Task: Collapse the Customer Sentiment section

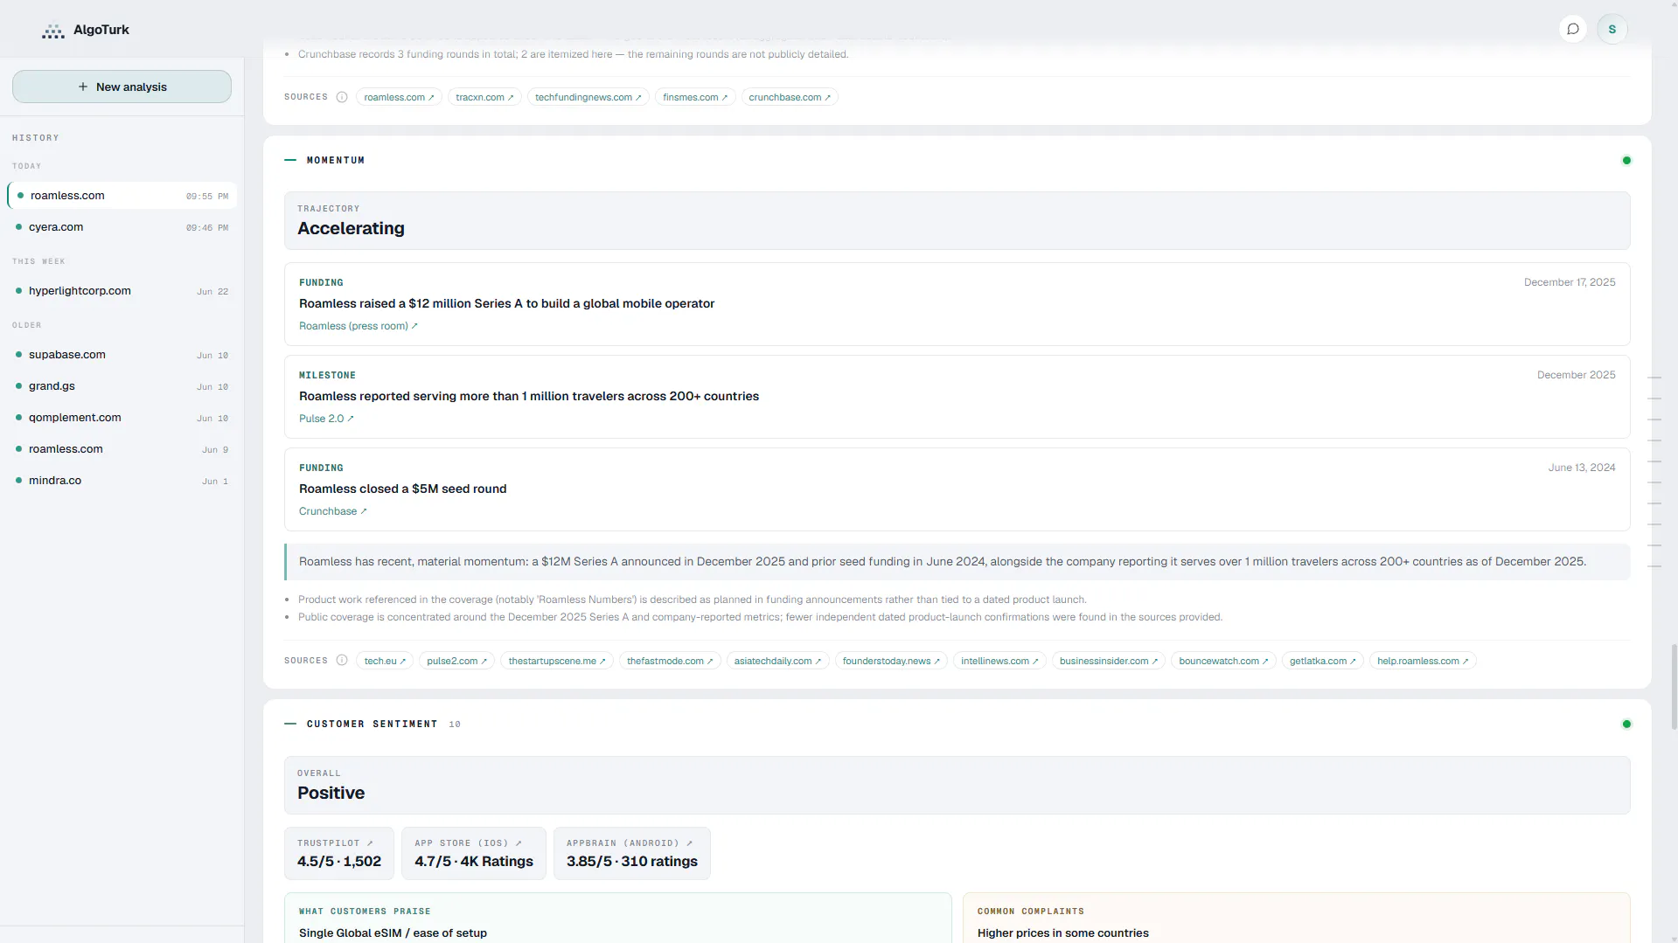Action: [290, 724]
